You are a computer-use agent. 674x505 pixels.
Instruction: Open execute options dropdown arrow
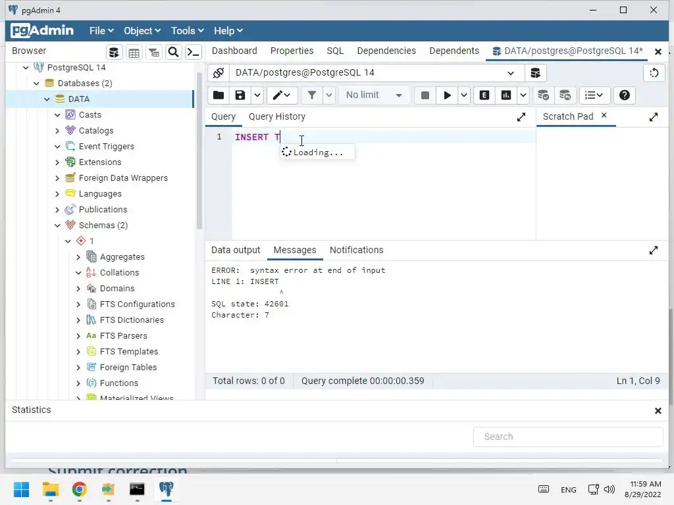464,95
